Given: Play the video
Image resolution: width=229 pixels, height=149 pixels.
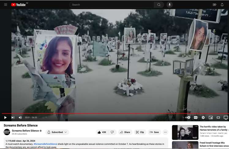Looking at the screenshot, I should point(6,117).
